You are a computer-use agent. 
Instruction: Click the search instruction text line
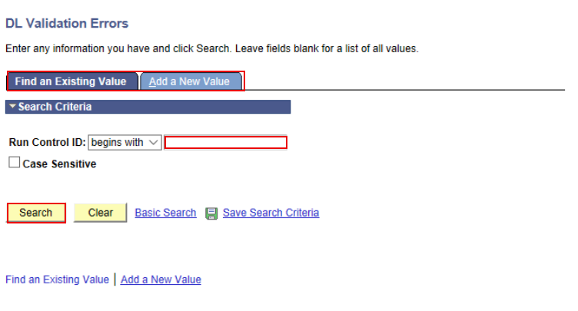pyautogui.click(x=212, y=48)
